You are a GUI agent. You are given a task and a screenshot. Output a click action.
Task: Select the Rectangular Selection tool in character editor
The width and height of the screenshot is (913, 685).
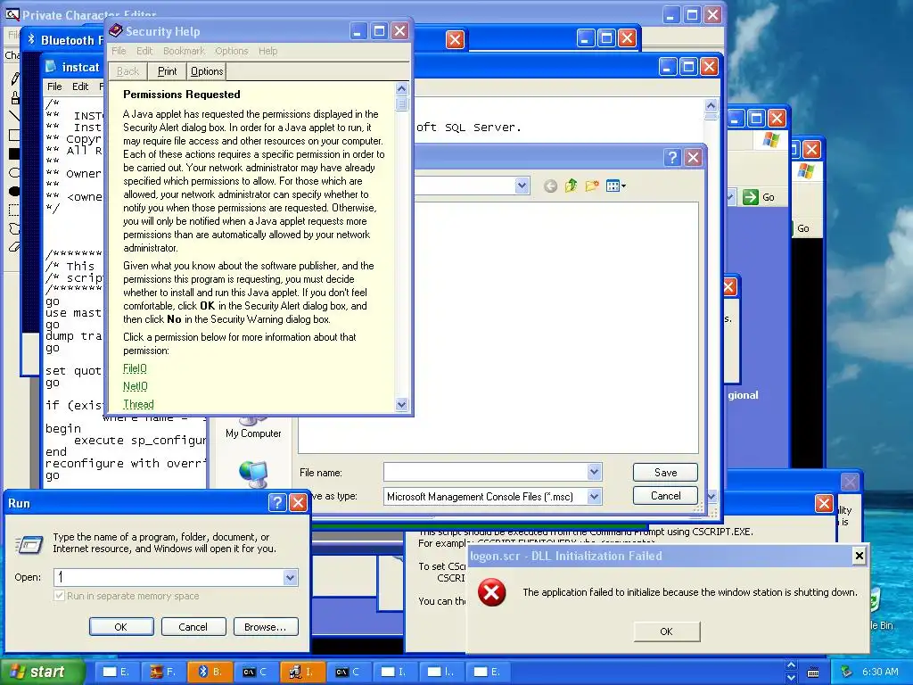14,210
